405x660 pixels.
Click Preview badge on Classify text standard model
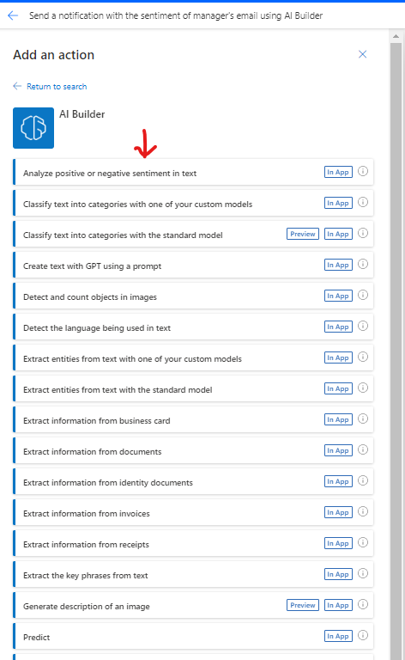303,234
